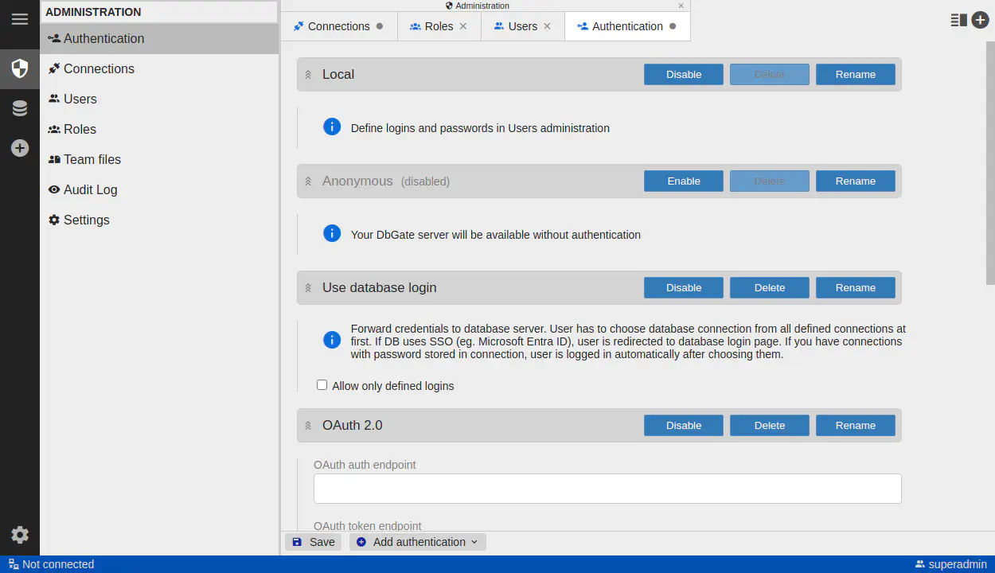Click the Save button

point(313,542)
